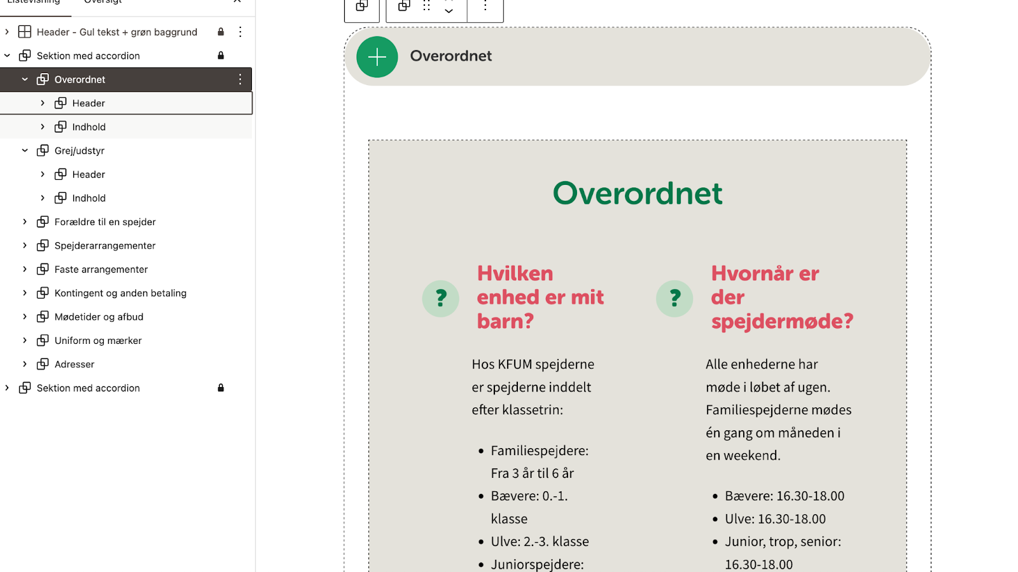The width and height of the screenshot is (1018, 572).
Task: Click question mark icon beside Hvornår er der spejdermøde
Action: pos(674,298)
